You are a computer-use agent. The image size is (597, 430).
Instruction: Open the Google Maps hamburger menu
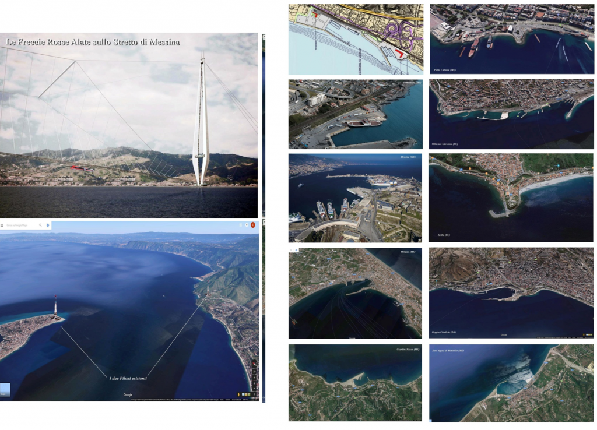tap(3, 225)
